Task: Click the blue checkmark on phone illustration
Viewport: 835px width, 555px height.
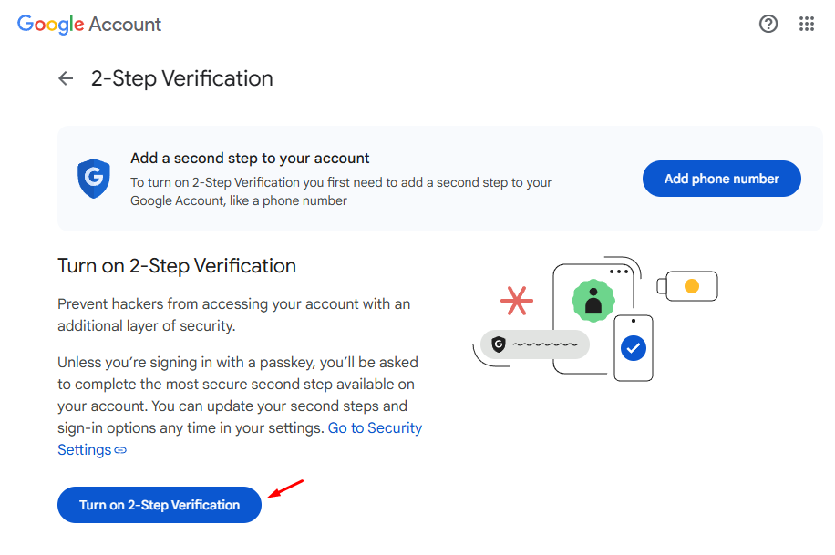Action: 633,347
